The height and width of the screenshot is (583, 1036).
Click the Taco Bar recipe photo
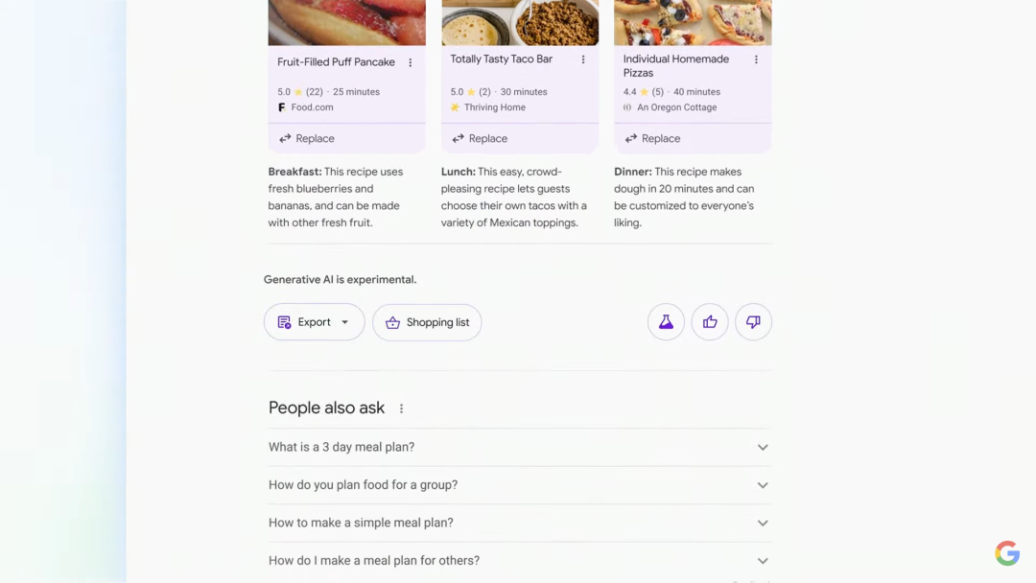[520, 22]
